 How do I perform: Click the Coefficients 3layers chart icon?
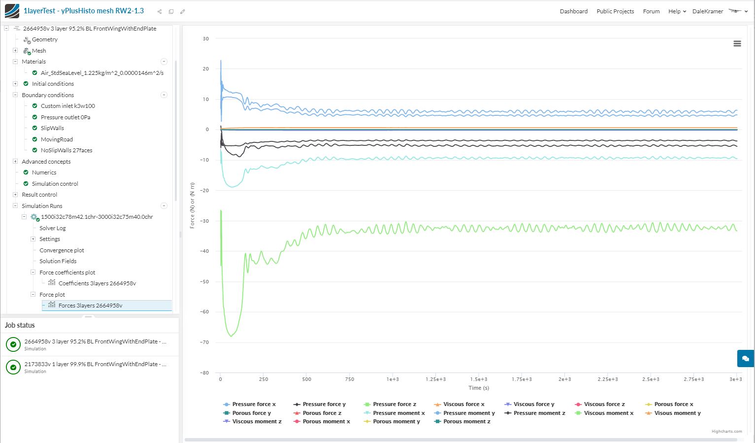pyautogui.click(x=52, y=283)
